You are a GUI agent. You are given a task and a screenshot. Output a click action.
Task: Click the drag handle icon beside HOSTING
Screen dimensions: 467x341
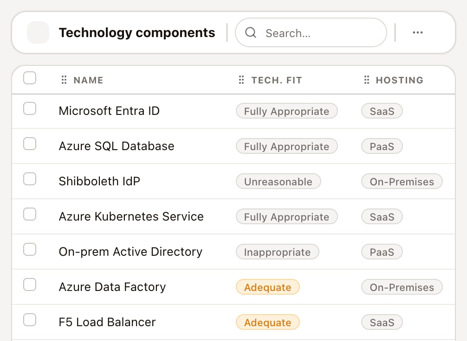tap(366, 80)
